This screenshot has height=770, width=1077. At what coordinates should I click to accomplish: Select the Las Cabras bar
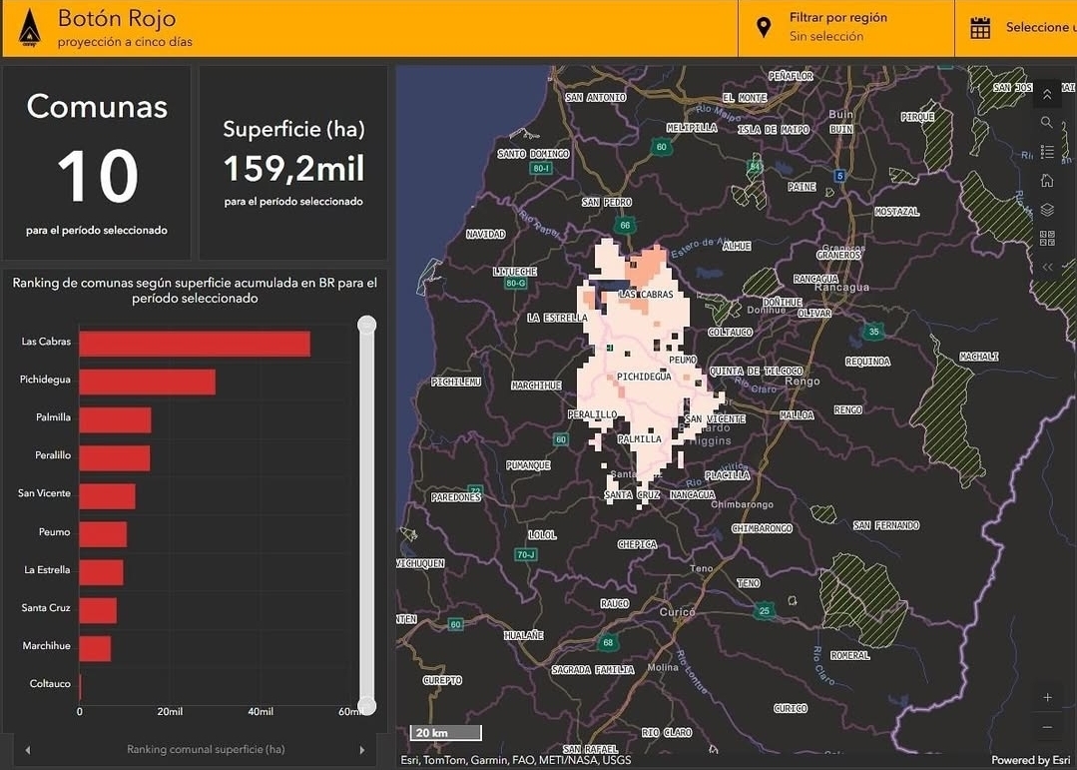pos(195,344)
